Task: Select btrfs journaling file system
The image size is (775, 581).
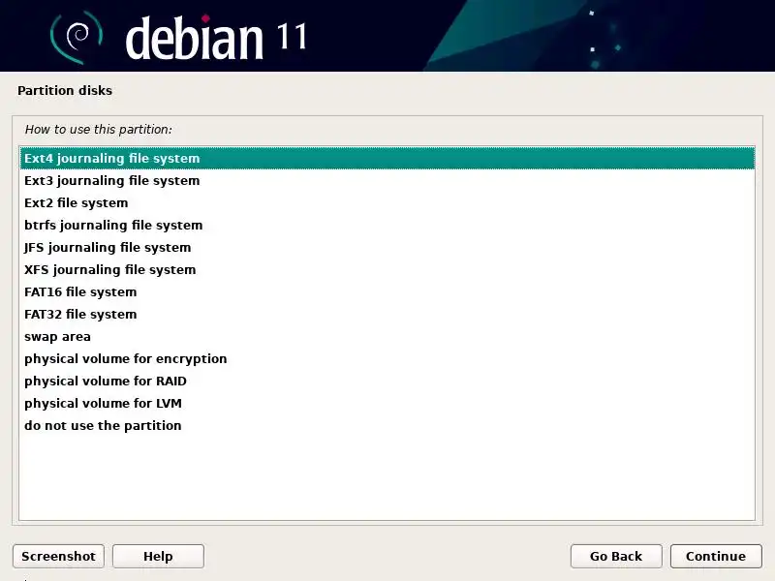Action: (387, 226)
